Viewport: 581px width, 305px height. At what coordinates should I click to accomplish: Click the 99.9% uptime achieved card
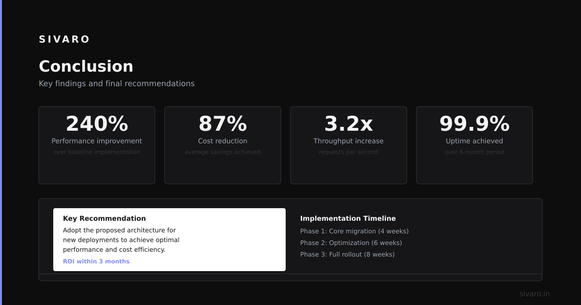(x=474, y=145)
